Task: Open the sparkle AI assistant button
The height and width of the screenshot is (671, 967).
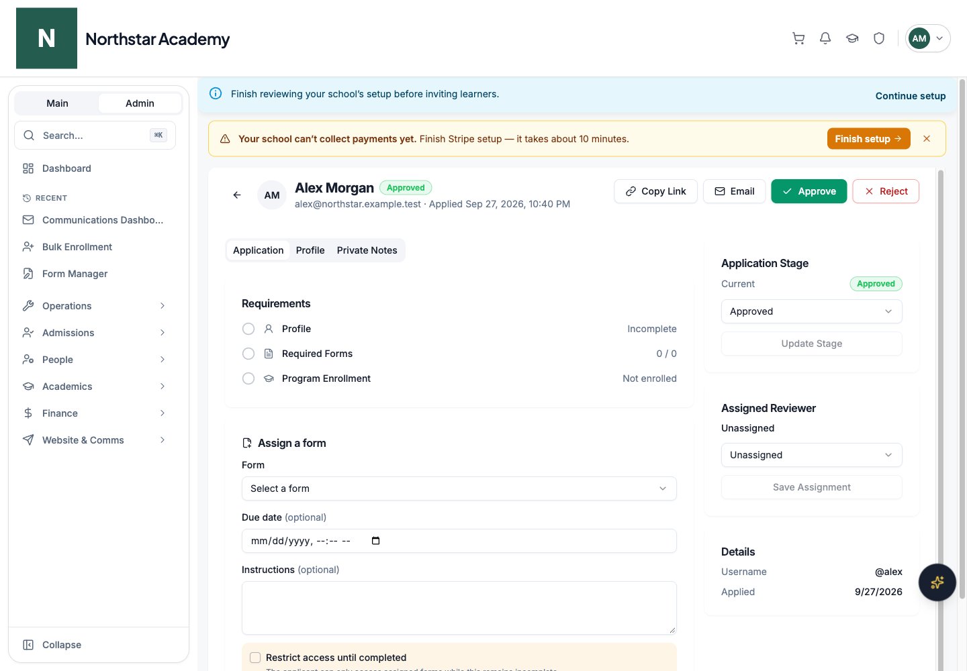Action: [x=937, y=582]
